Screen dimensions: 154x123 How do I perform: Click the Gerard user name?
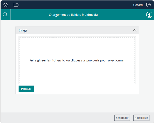click(138, 5)
